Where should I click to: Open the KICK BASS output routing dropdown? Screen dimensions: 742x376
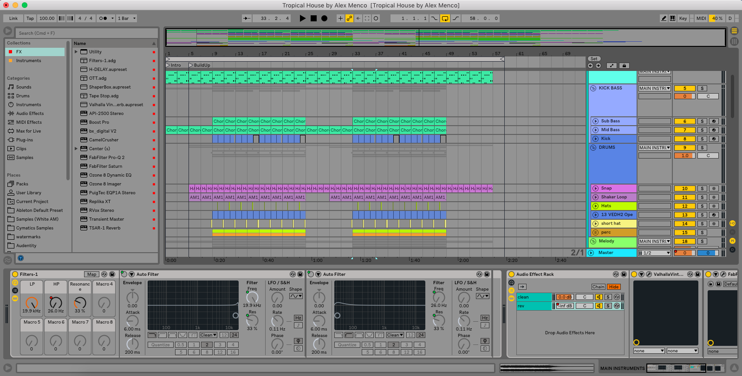coord(654,89)
